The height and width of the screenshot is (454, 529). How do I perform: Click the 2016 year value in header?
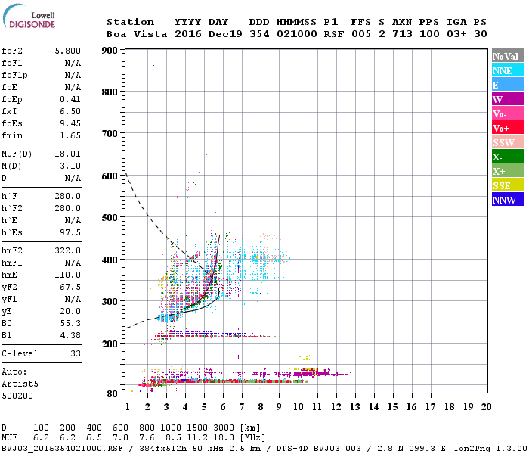(x=188, y=34)
